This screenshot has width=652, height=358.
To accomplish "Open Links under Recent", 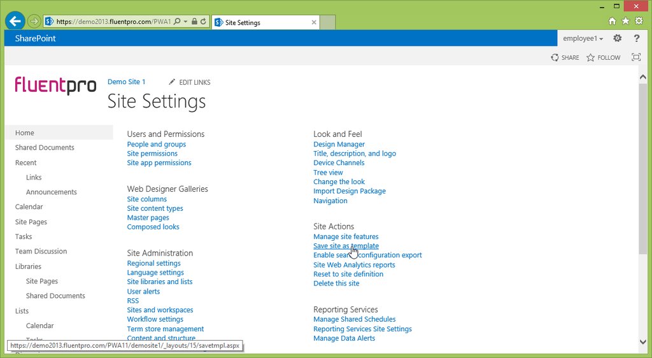I will (34, 177).
